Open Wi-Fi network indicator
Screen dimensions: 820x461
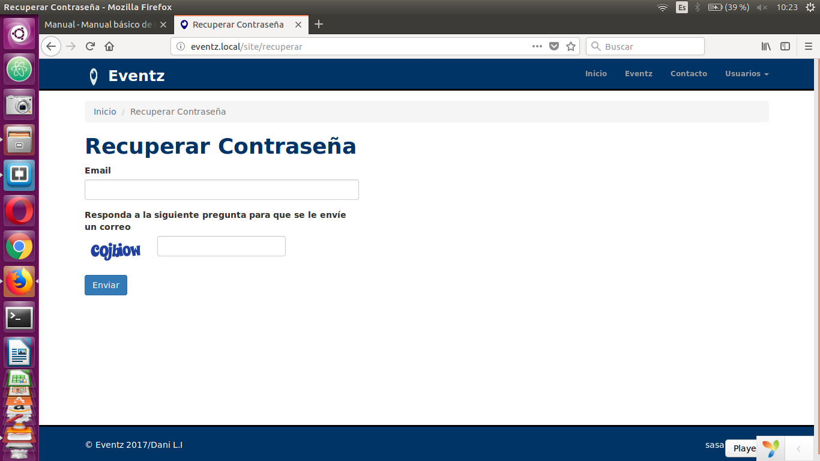663,7
